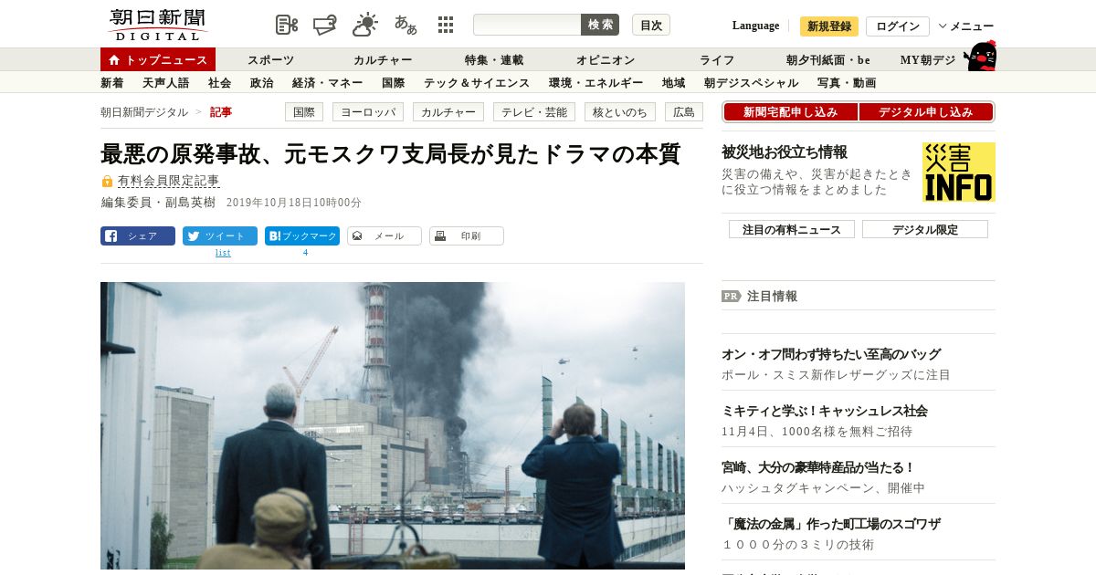Click the 新規登録 button
This screenshot has width=1096, height=575.
(x=829, y=26)
